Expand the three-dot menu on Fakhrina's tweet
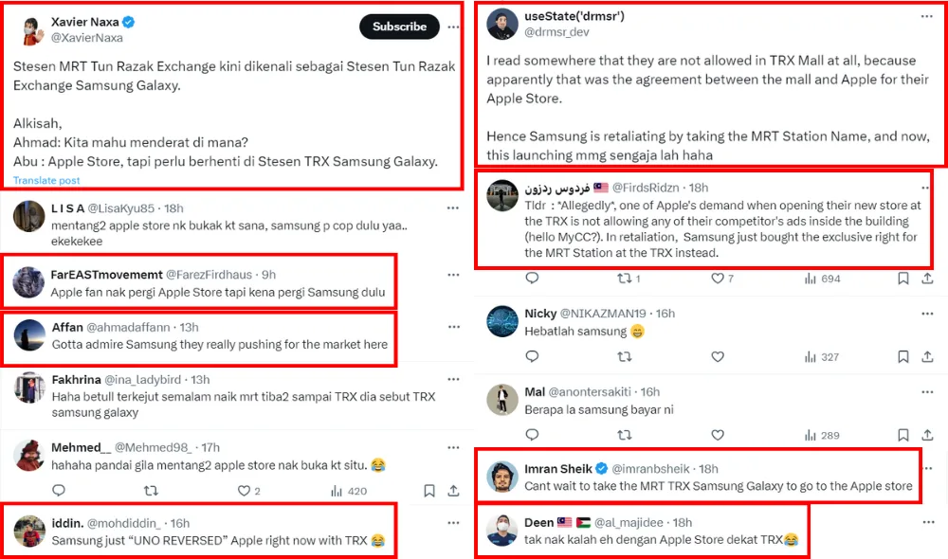The image size is (948, 559). tap(453, 379)
